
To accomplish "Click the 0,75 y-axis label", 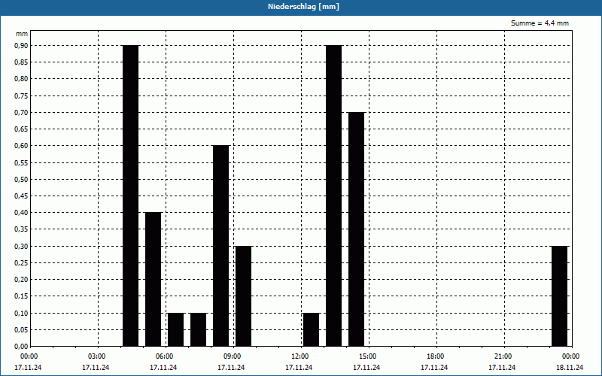I will [x=21, y=96].
